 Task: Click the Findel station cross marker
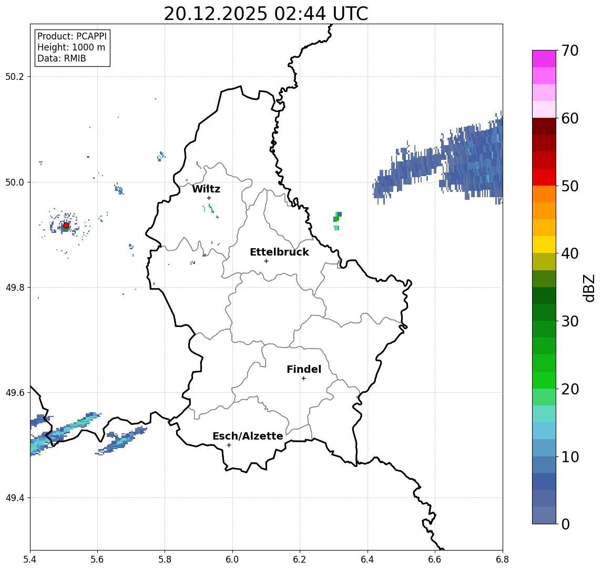click(303, 379)
